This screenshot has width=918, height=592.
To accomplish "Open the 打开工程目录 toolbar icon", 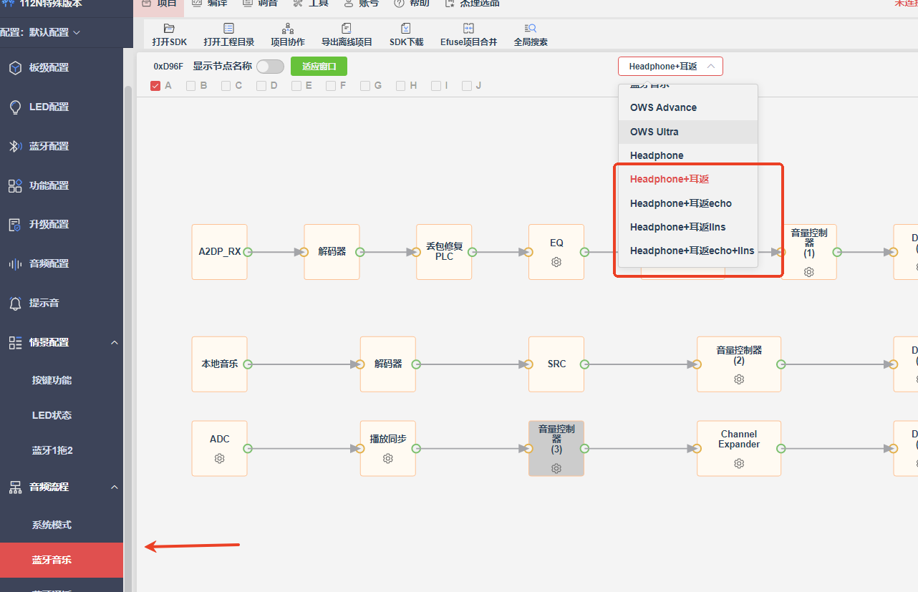I will pos(228,29).
